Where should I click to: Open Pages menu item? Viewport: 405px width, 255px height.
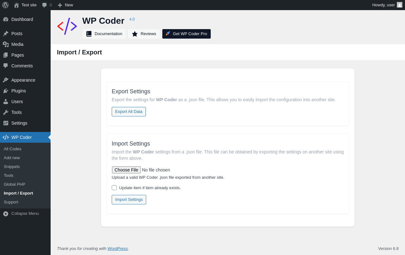click(x=25, y=55)
